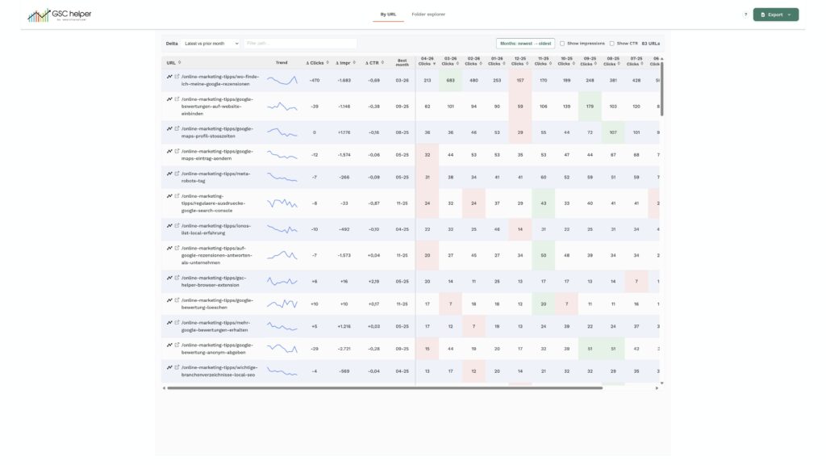Image resolution: width=826 pixels, height=465 pixels.
Task: Click the help question mark icon
Action: [x=745, y=15]
